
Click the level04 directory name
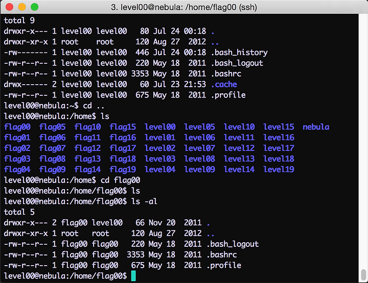tap(160, 169)
